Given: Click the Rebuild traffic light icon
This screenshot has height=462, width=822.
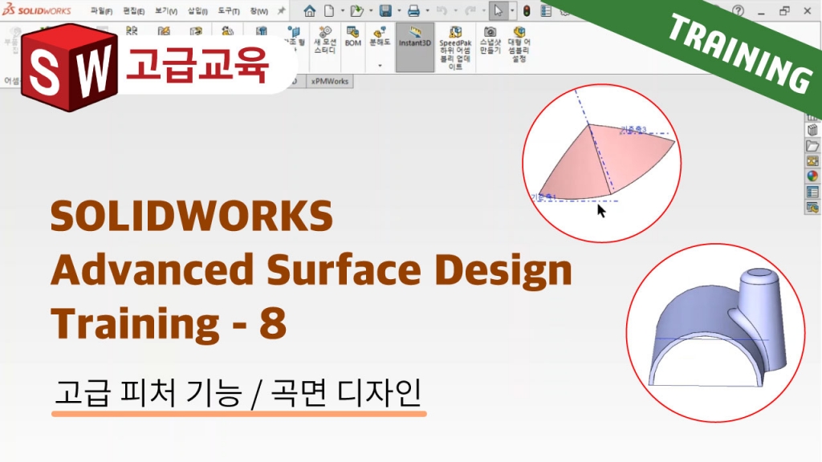Looking at the screenshot, I should point(527,10).
